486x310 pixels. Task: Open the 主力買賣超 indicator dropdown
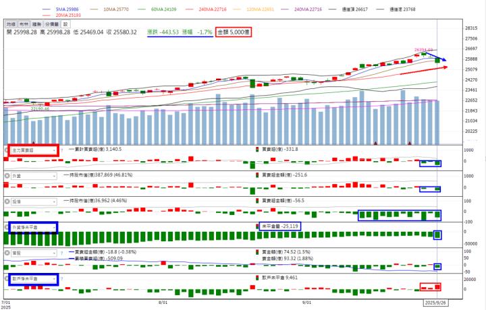[53, 150]
